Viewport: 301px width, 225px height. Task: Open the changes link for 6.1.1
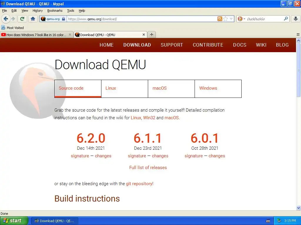160,156
